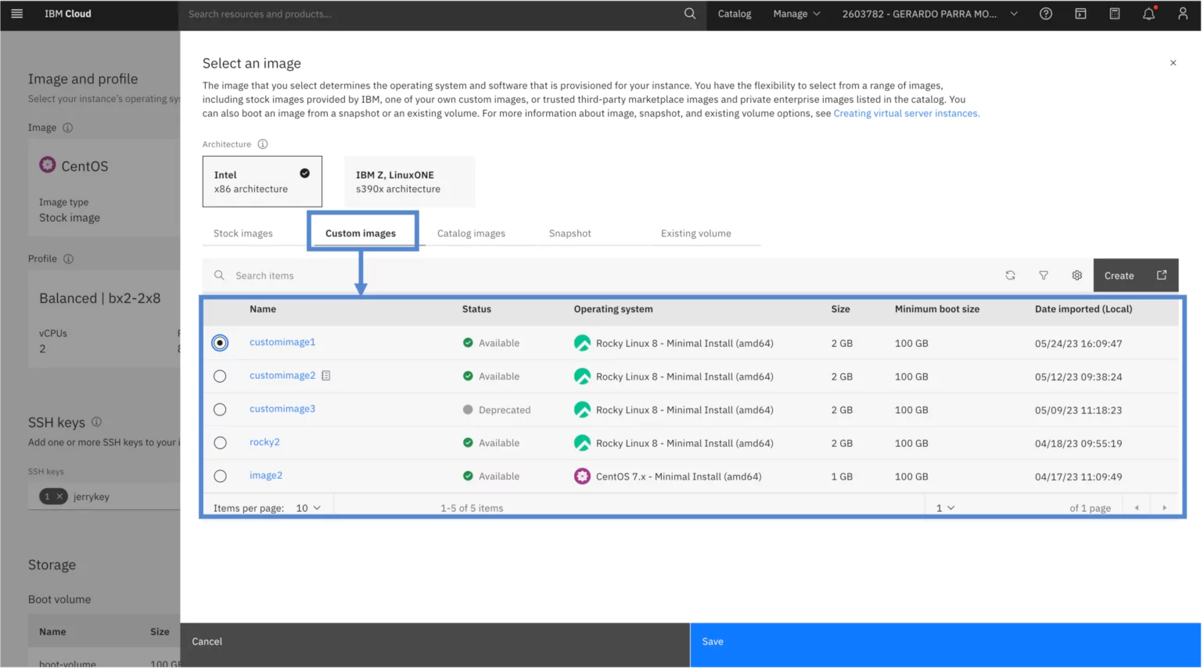The height and width of the screenshot is (668, 1202).
Task: Click the CentOS logo in Image and profile
Action: click(47, 165)
